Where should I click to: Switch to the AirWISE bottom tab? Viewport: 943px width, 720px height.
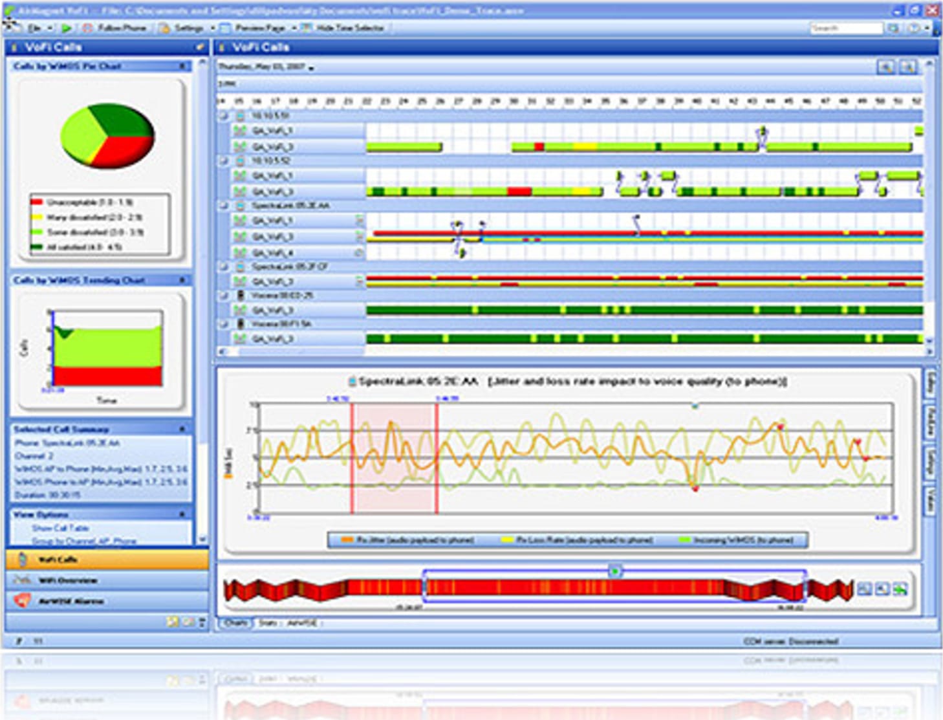coord(303,623)
